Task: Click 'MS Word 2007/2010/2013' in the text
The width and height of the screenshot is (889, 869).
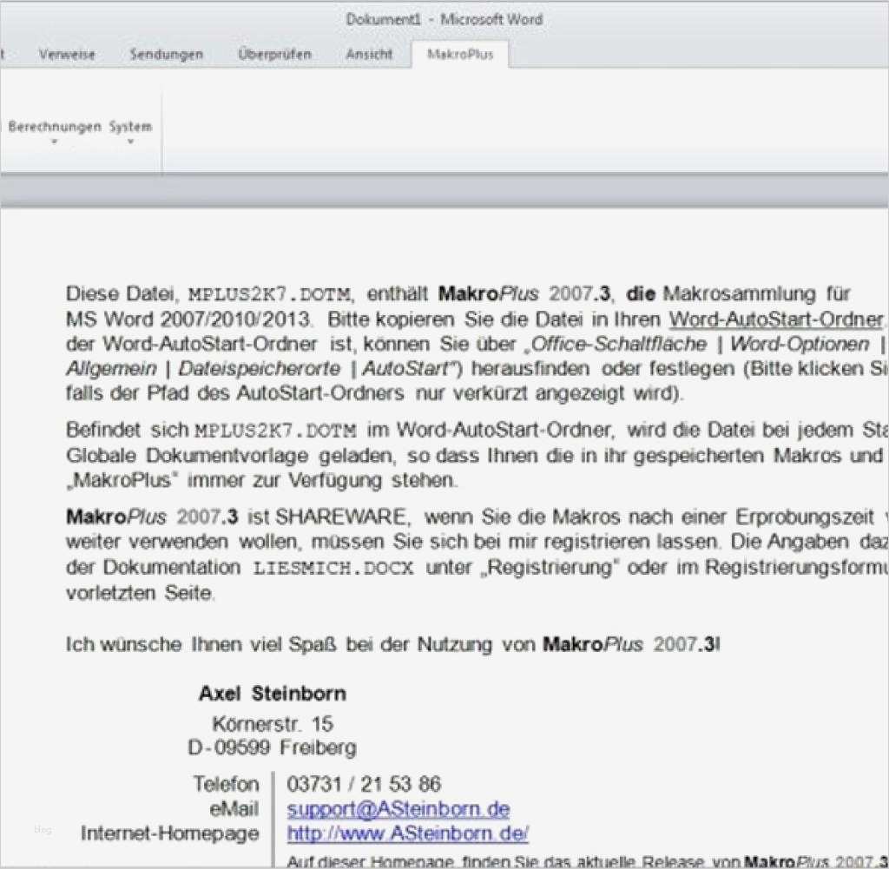Action: tap(188, 319)
